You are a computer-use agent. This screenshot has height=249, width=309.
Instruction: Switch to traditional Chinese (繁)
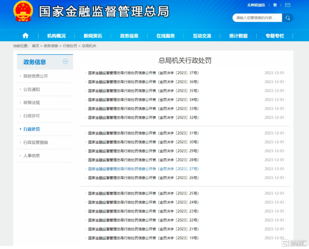pyautogui.click(x=275, y=5)
